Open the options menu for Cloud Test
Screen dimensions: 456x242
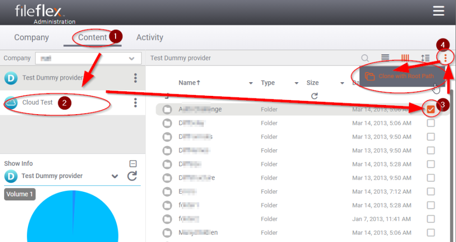click(135, 102)
